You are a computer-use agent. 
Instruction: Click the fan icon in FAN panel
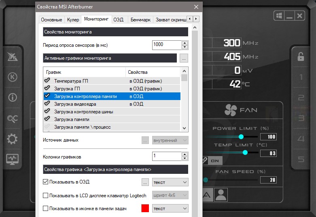(231, 110)
